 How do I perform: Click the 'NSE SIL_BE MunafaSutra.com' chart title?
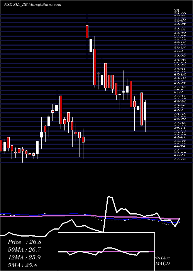click(32, 5)
